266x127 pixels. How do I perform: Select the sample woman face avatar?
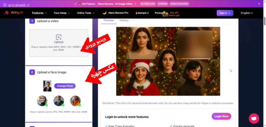coord(42,101)
